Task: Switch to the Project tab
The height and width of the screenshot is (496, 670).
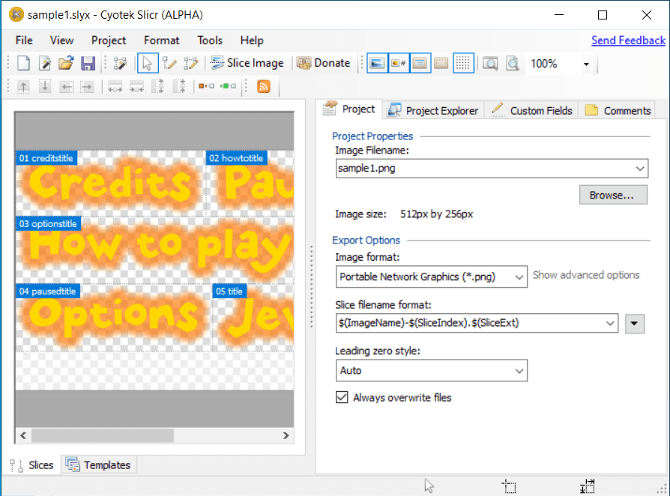Action: click(350, 109)
